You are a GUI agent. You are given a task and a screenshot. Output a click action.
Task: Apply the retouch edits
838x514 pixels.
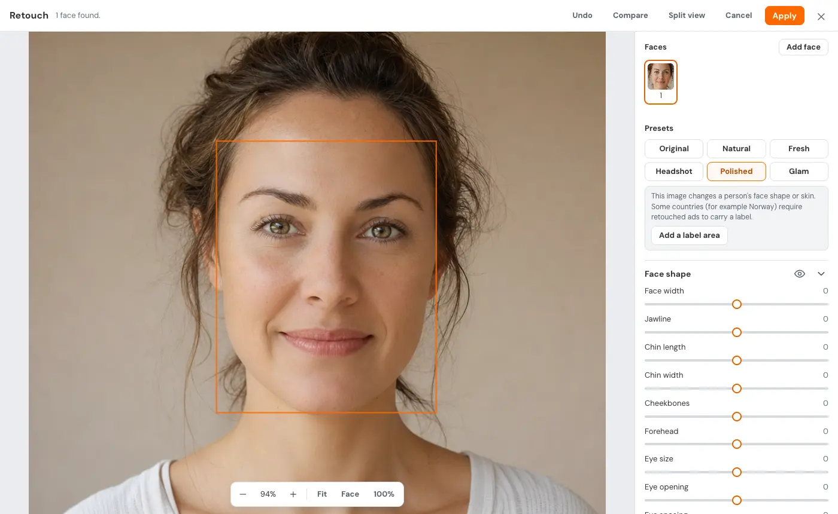(784, 16)
